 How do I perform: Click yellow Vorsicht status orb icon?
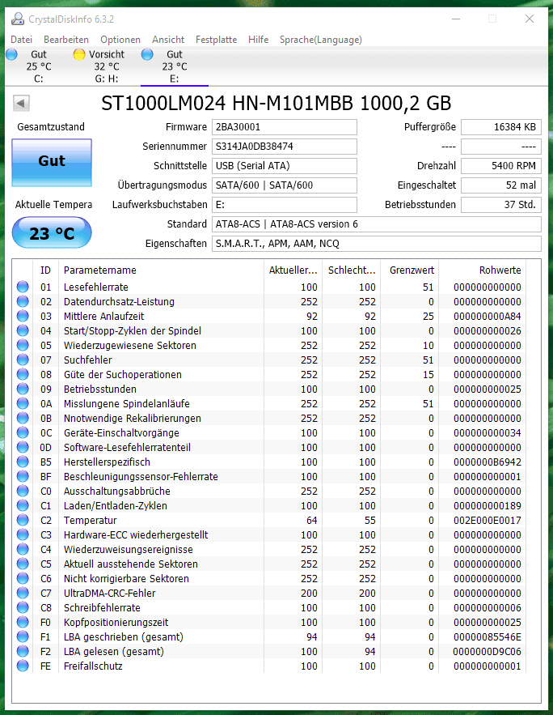[79, 54]
